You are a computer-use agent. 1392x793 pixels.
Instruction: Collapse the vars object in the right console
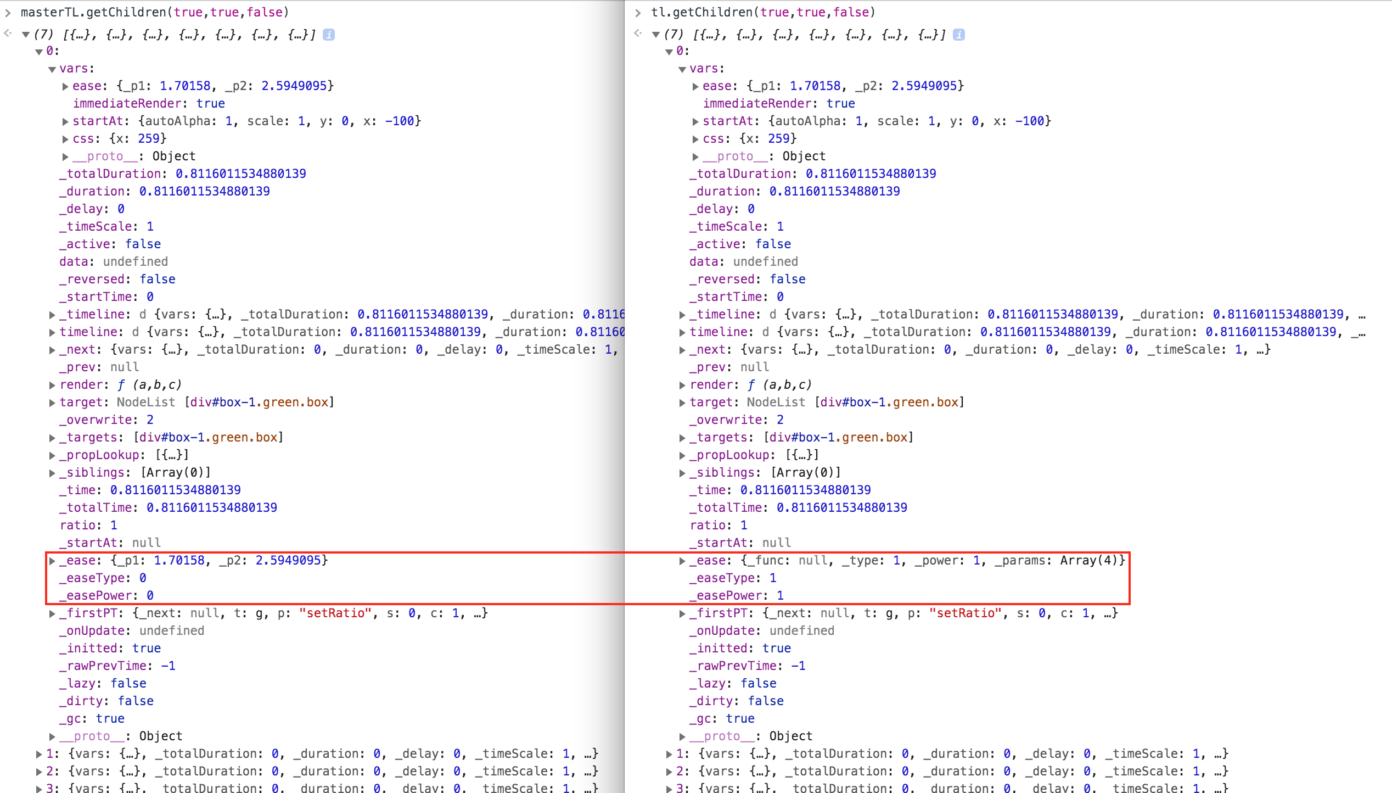coord(682,69)
